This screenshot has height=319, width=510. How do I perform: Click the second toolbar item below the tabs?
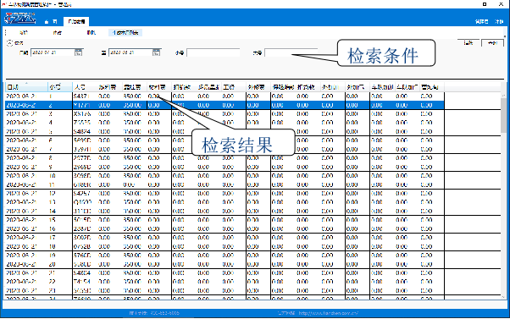pyautogui.click(x=58, y=32)
